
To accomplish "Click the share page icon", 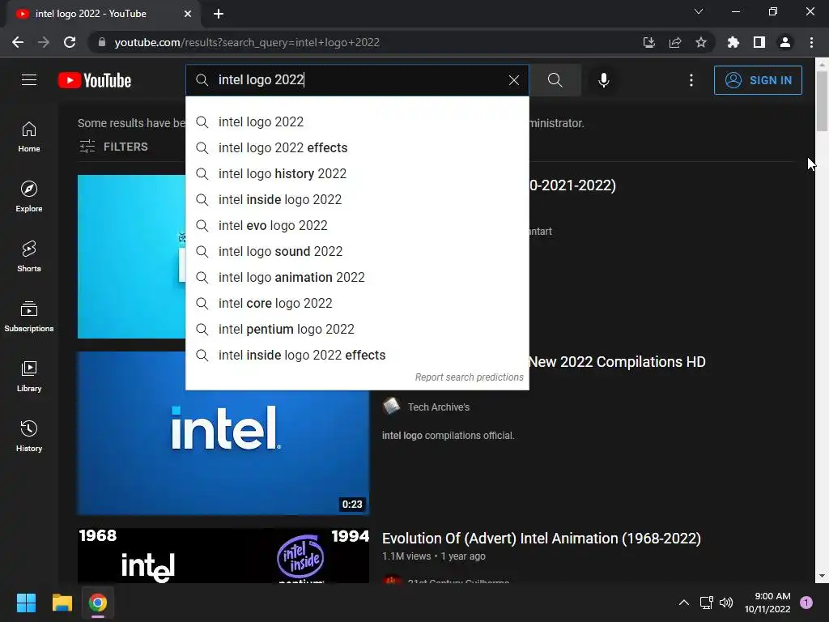I will click(675, 42).
